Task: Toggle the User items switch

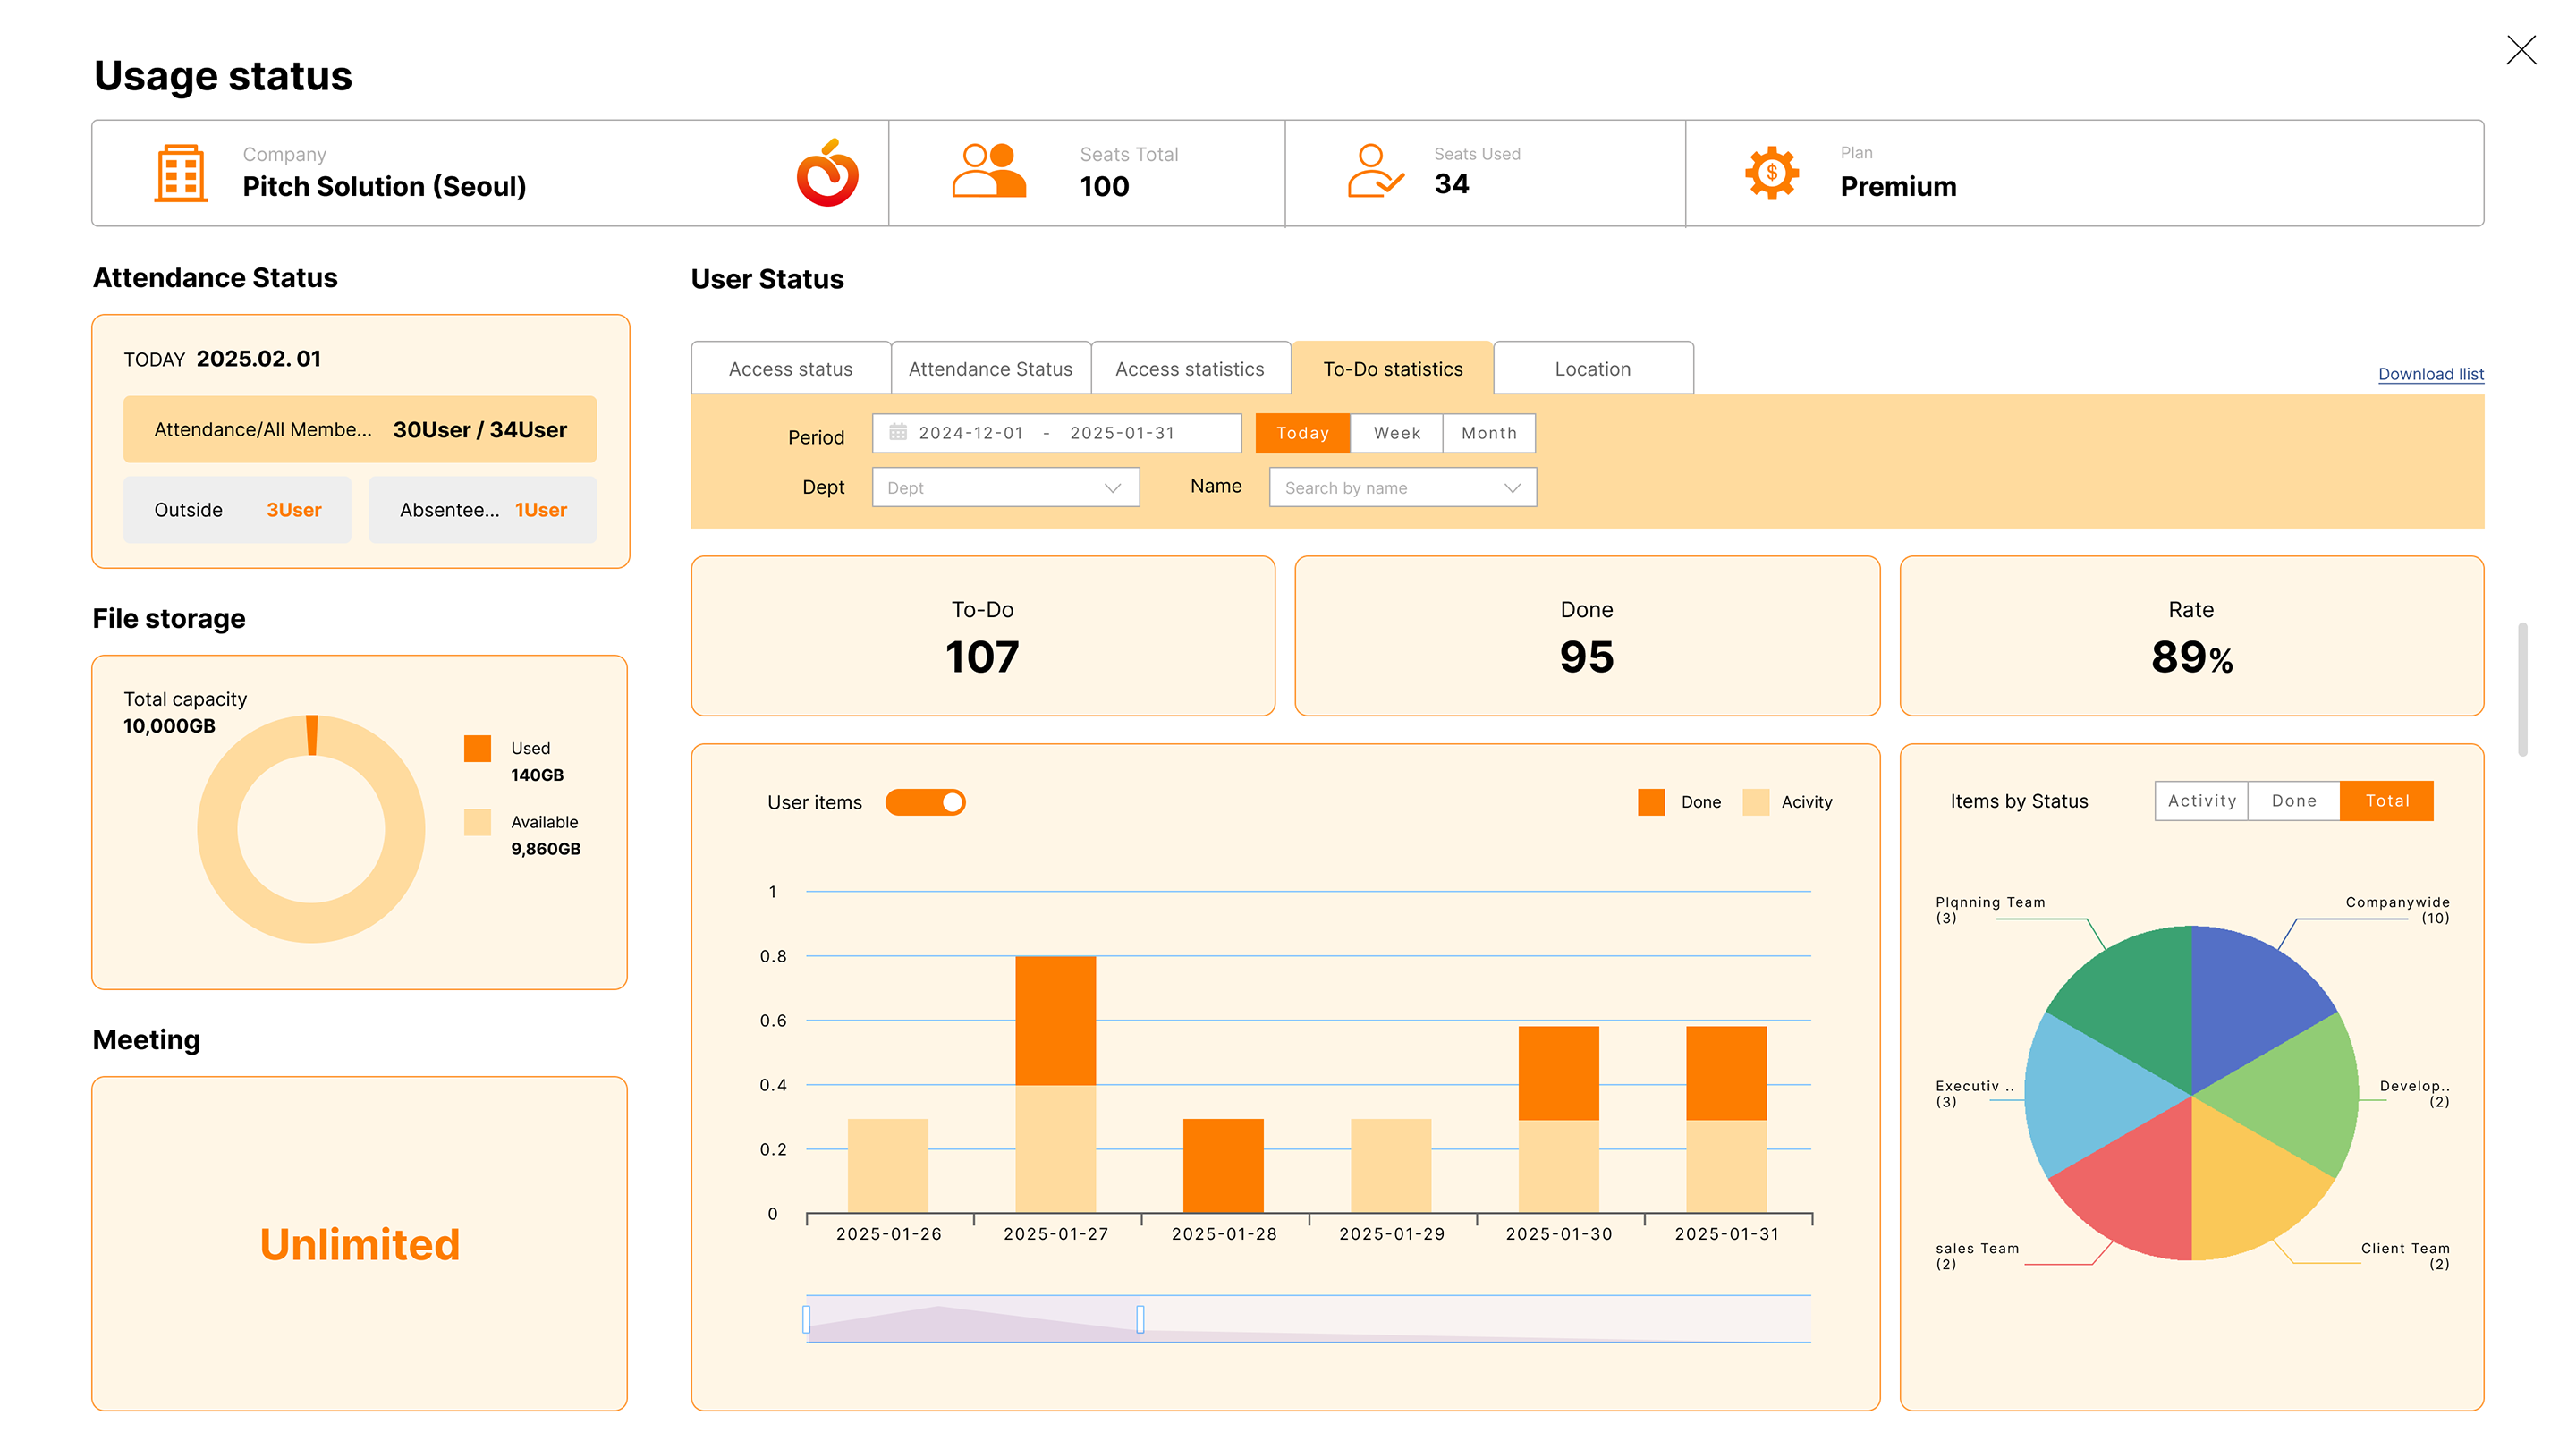Action: click(x=925, y=802)
